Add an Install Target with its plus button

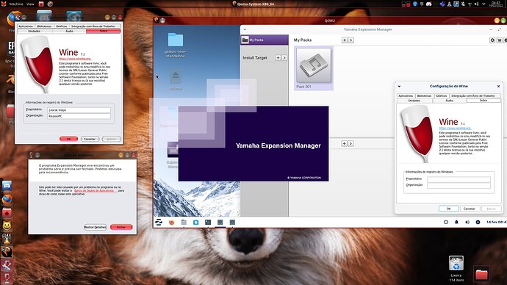[x=278, y=57]
